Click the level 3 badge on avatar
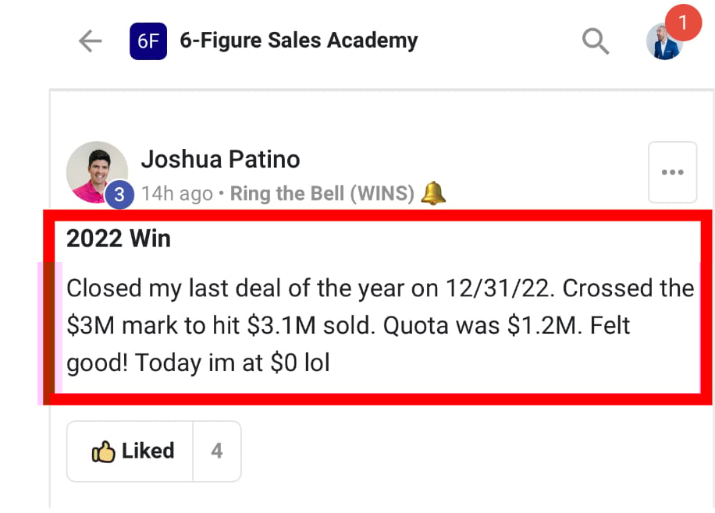Viewport: 715px width, 513px height. (119, 195)
